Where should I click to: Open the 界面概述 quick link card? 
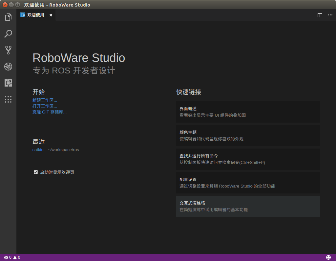pyautogui.click(x=248, y=112)
